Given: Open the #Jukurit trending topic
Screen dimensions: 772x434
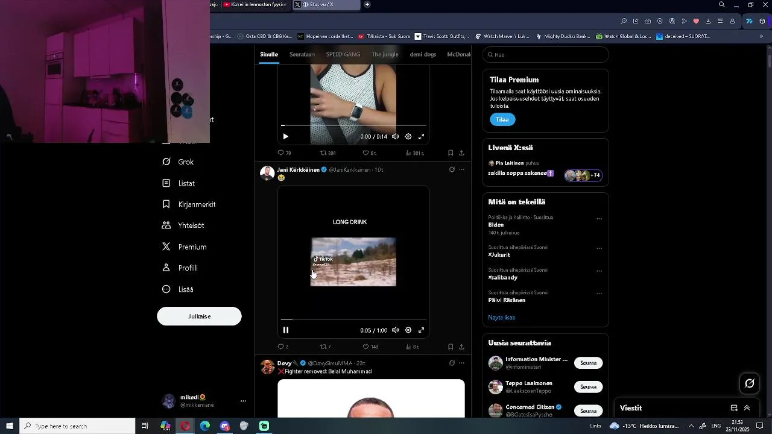Looking at the screenshot, I should click(499, 255).
